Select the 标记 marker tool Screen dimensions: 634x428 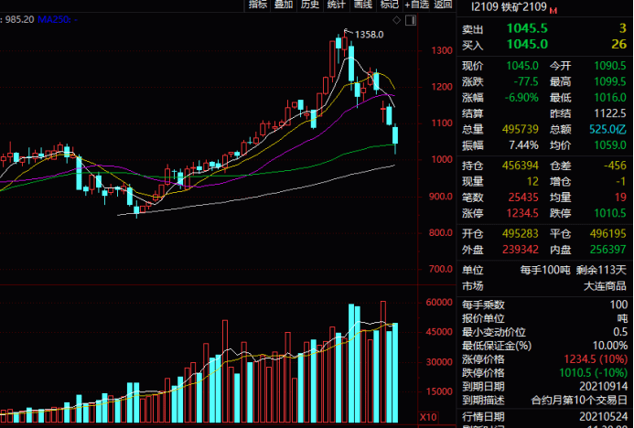pos(390,5)
